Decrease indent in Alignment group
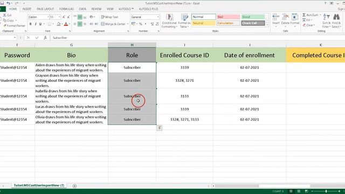345x194 pixels. [x=91, y=24]
